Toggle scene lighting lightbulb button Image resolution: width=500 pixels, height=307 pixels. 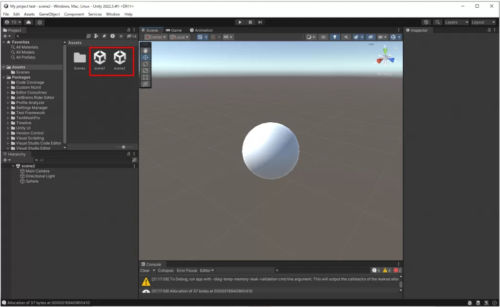(335, 37)
